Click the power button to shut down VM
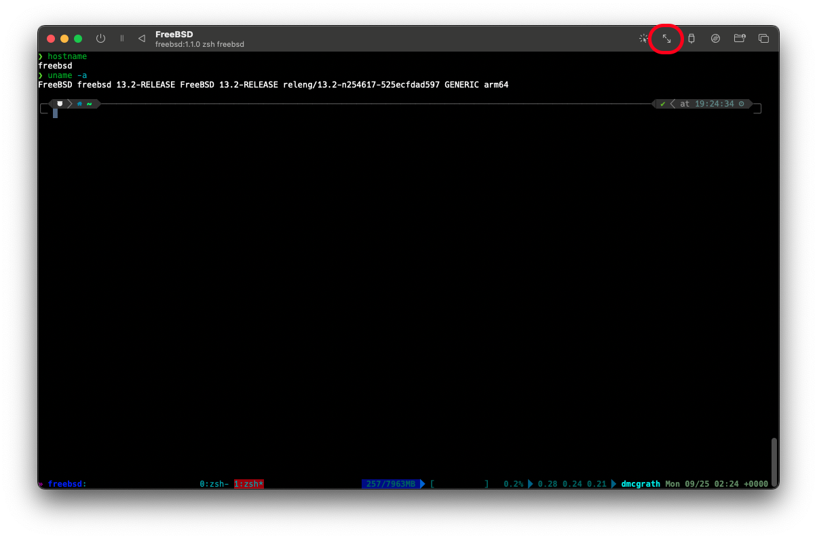This screenshot has width=817, height=539. (x=100, y=39)
